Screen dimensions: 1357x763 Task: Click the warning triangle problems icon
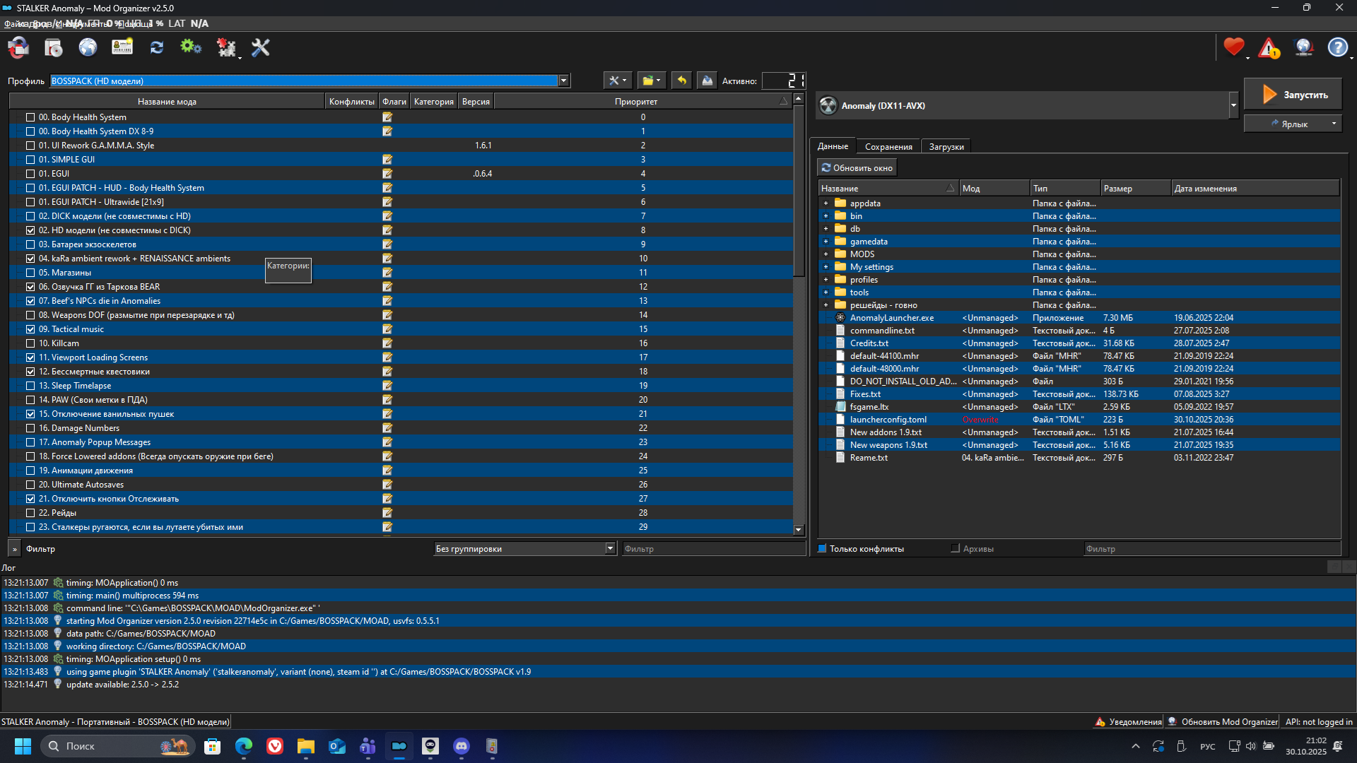(1269, 47)
